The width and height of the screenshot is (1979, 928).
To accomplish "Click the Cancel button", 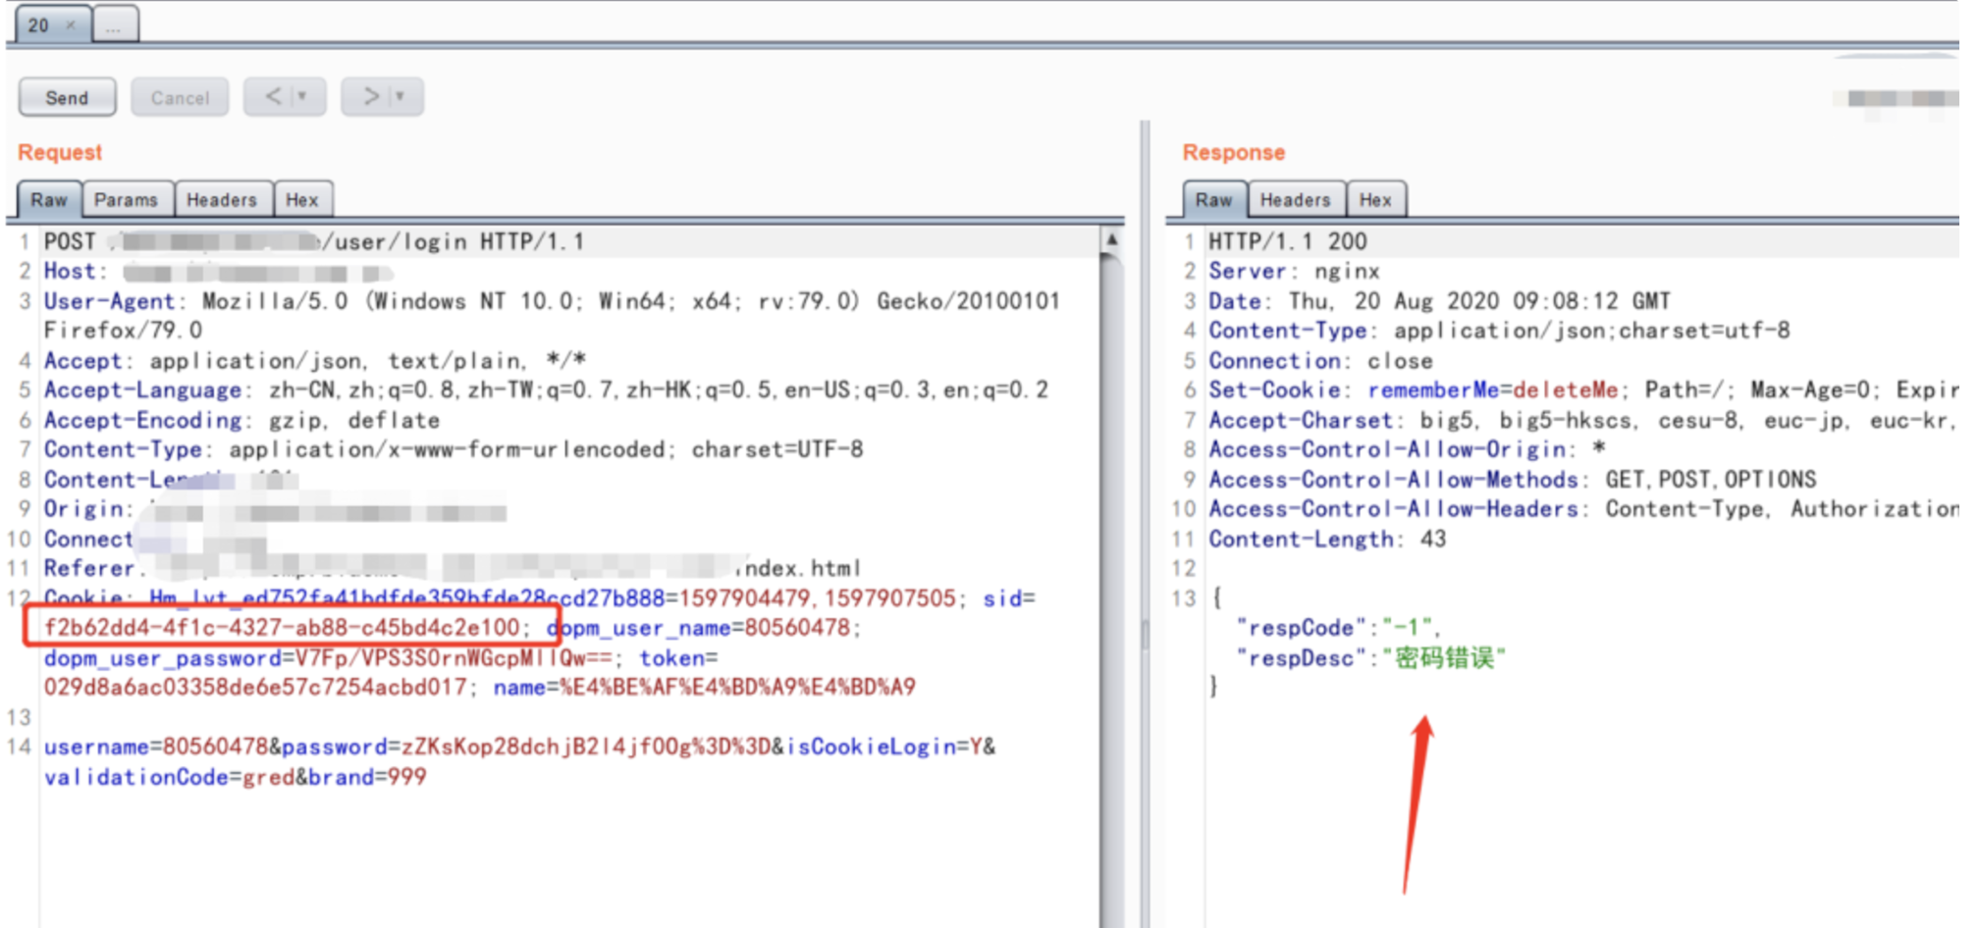I will click(x=180, y=98).
